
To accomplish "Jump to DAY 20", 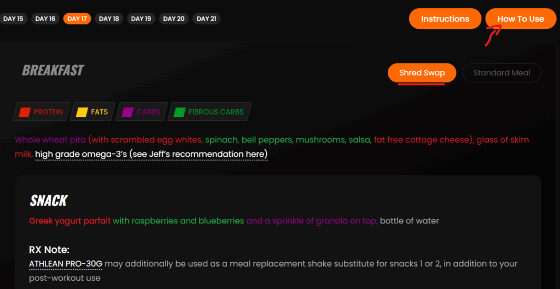I will [x=174, y=19].
